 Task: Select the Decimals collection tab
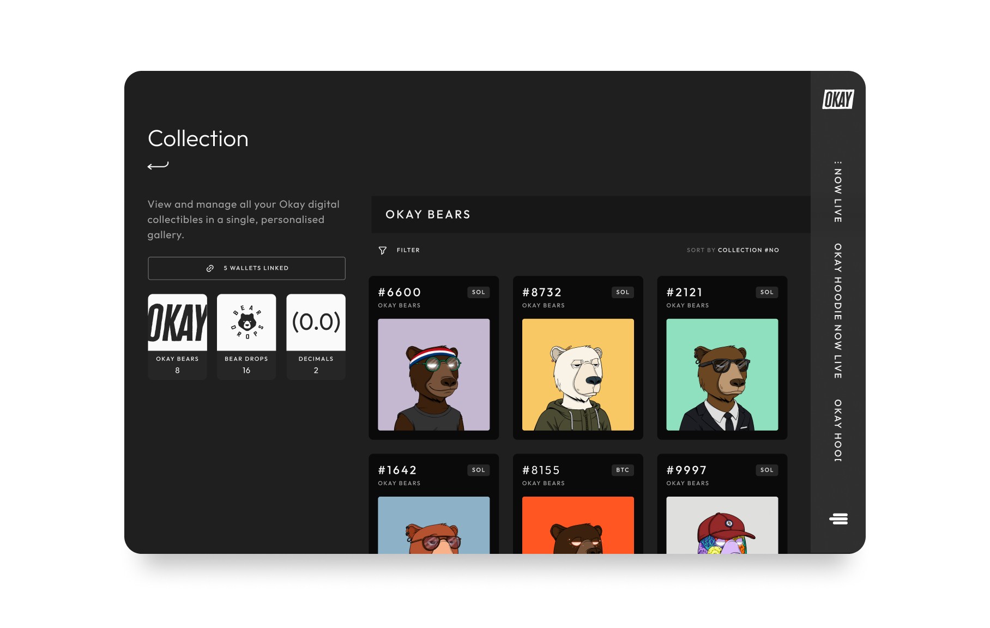pos(316,337)
